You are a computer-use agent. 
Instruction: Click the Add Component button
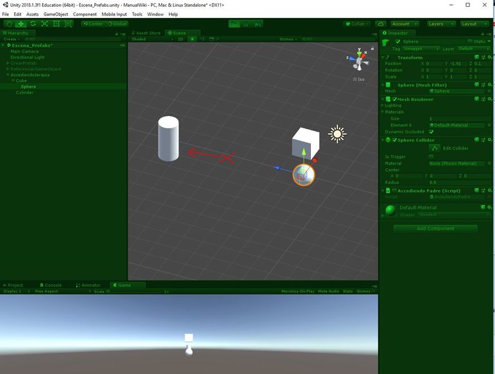click(x=435, y=228)
